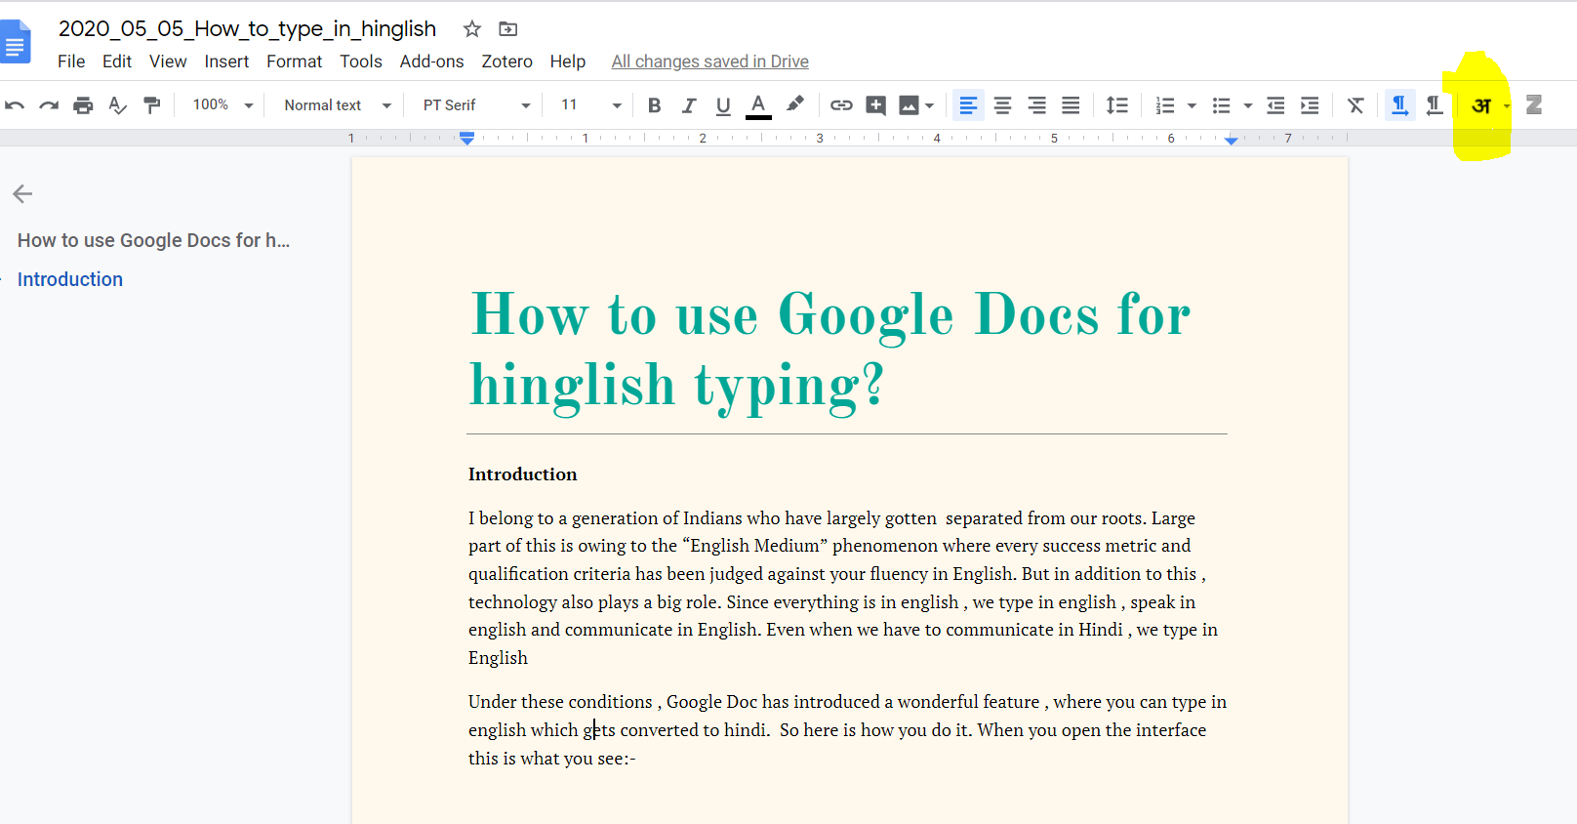Open the zoom level dropdown
The height and width of the screenshot is (824, 1577).
222,104
